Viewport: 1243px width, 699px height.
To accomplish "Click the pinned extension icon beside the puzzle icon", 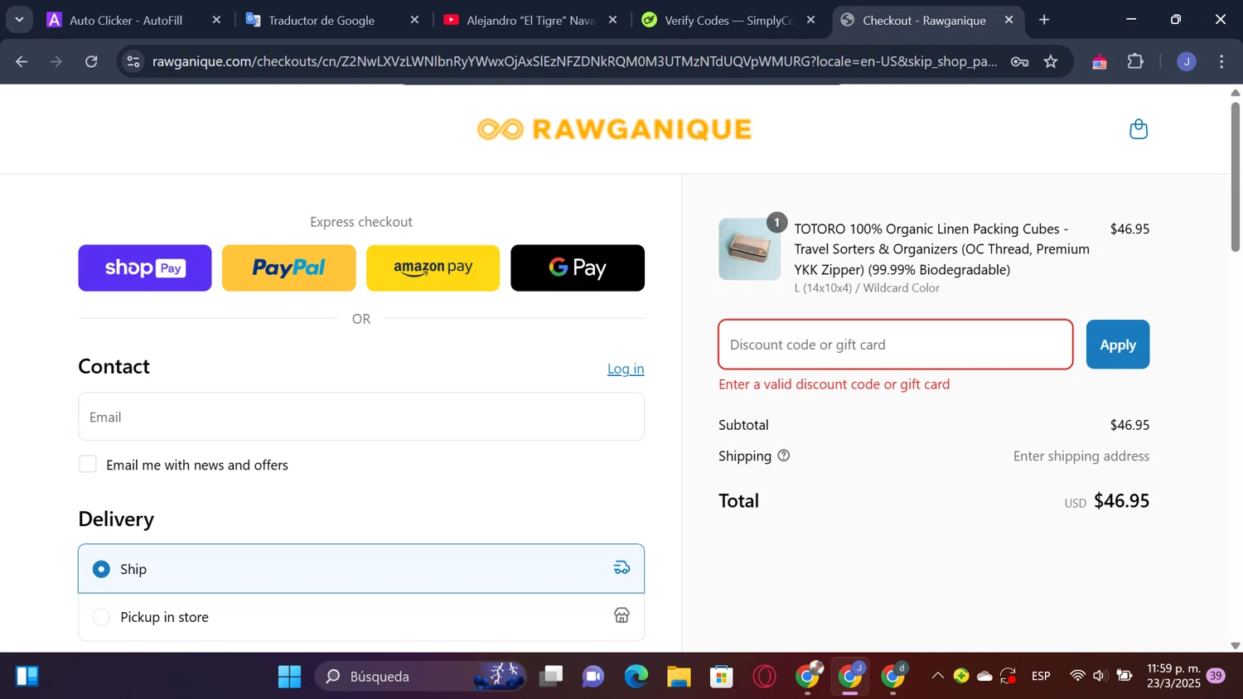I will tap(1100, 61).
